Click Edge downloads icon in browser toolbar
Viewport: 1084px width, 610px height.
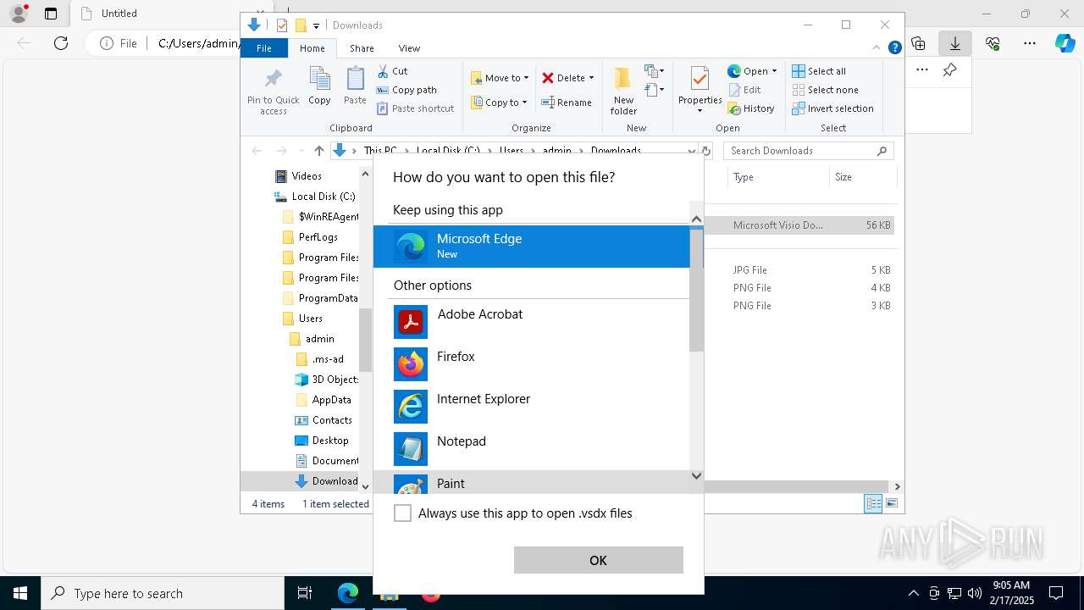pyautogui.click(x=955, y=43)
